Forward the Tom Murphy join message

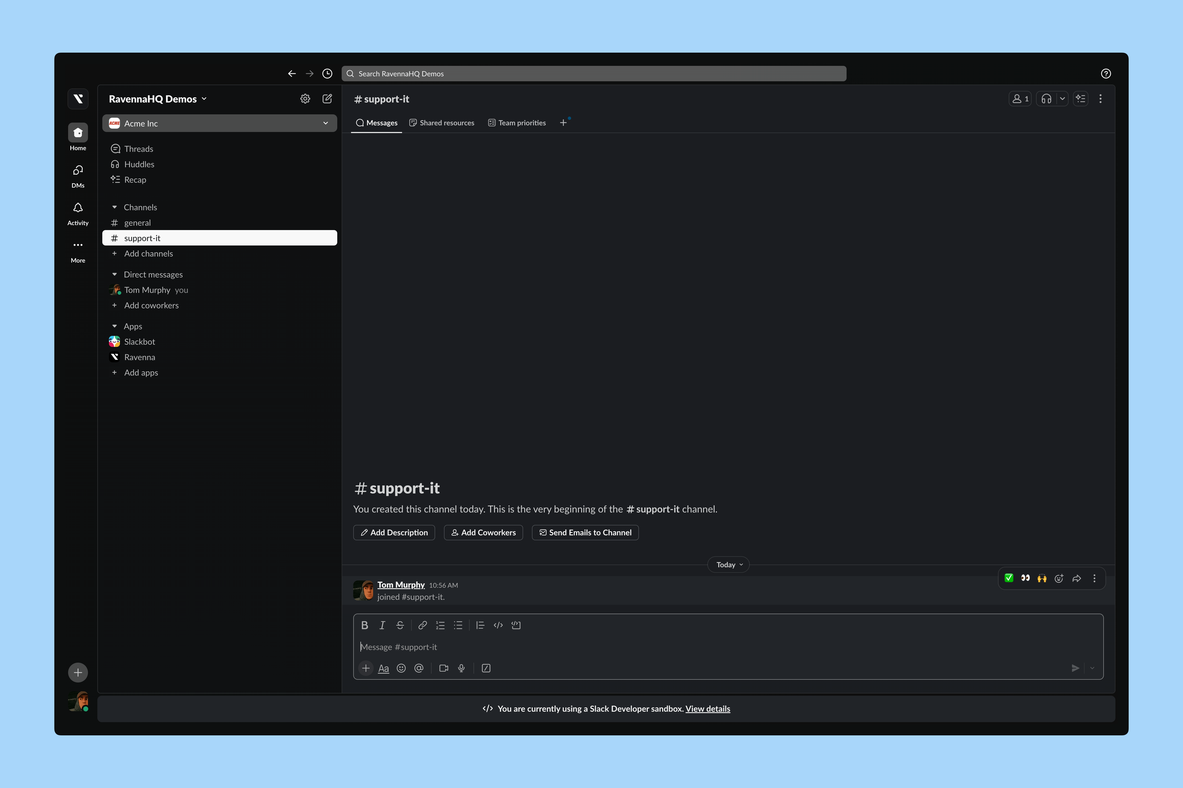(x=1076, y=578)
